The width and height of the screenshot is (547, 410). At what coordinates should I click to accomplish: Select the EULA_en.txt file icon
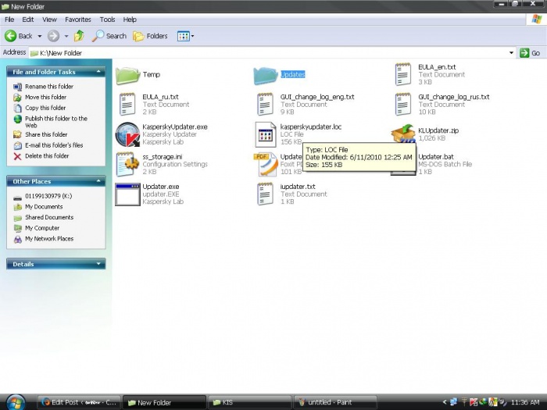tap(403, 74)
